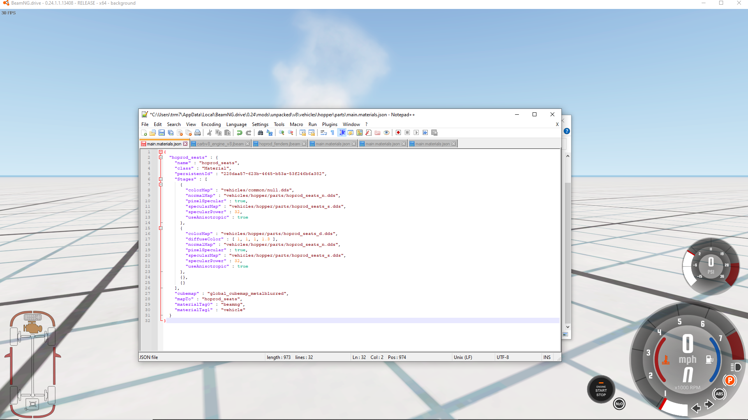Collapse the first stage object at line 7
Image resolution: width=748 pixels, height=420 pixels.
coord(161,185)
